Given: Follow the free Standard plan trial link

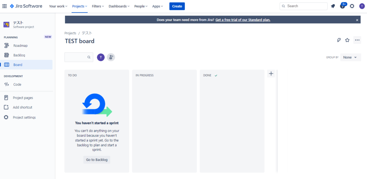Looking at the screenshot, I should [243, 20].
